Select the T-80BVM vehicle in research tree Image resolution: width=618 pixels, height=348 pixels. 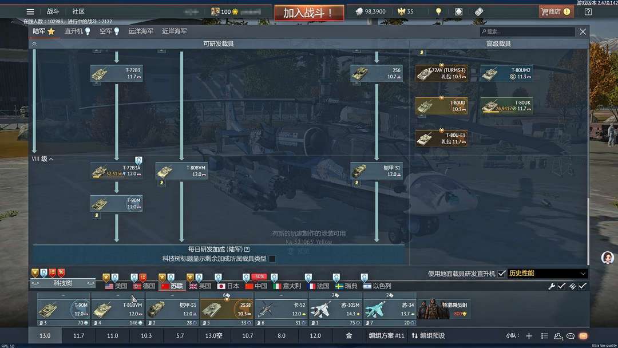coord(181,171)
